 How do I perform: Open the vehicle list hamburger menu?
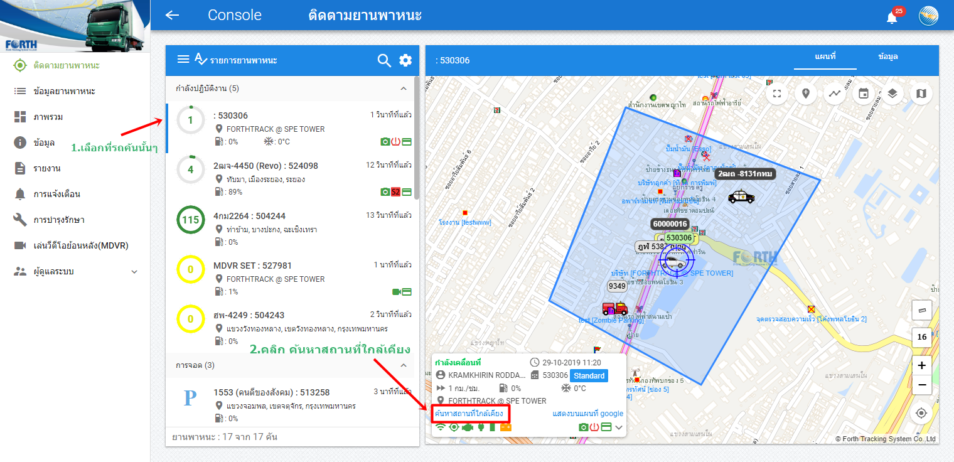click(183, 59)
